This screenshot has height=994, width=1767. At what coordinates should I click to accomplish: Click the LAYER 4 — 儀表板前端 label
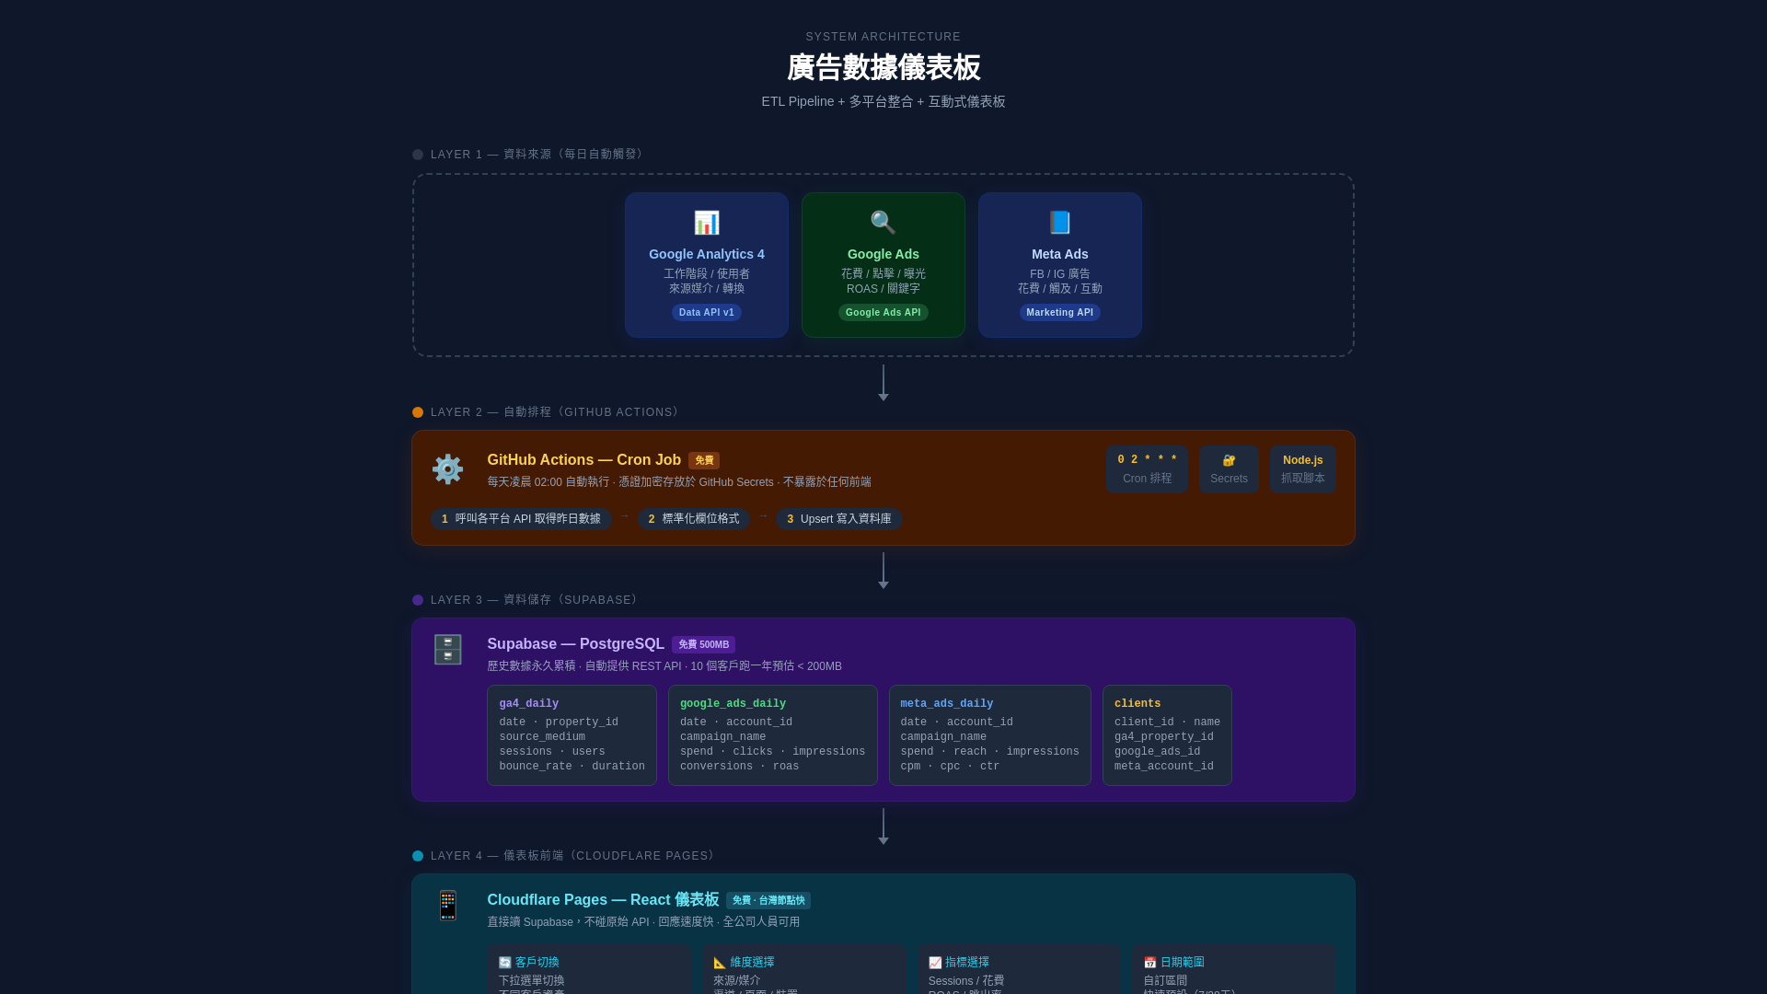(575, 856)
